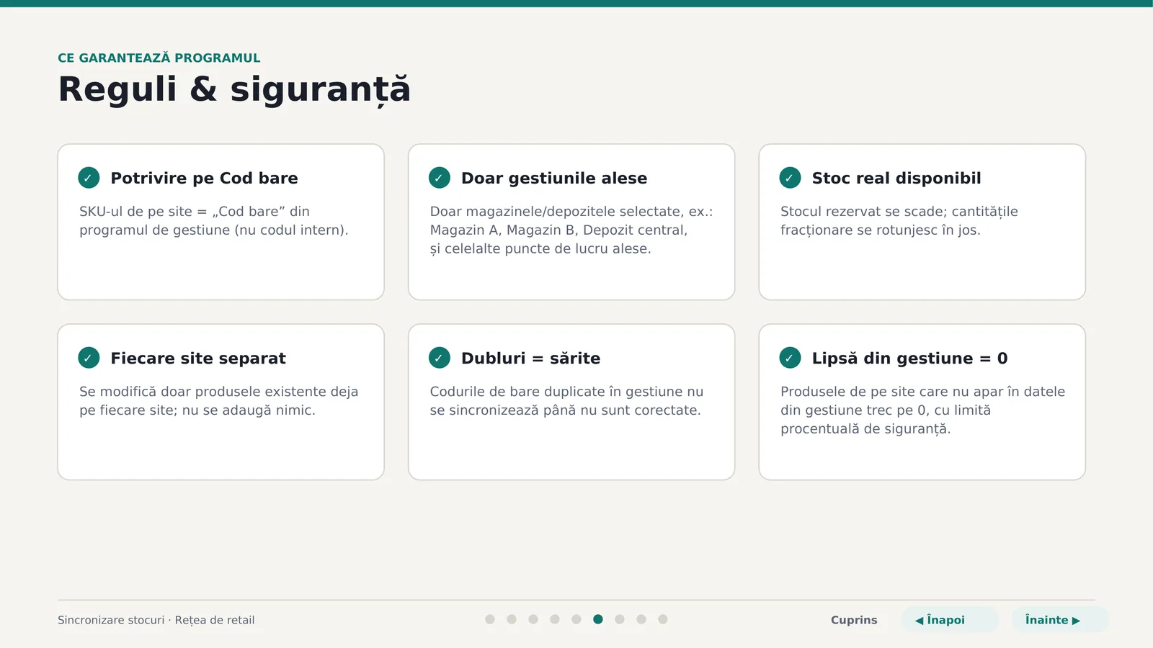1153x648 pixels.
Task: Click the checkmark icon beside Stoc real disponibil
Action: tap(790, 178)
